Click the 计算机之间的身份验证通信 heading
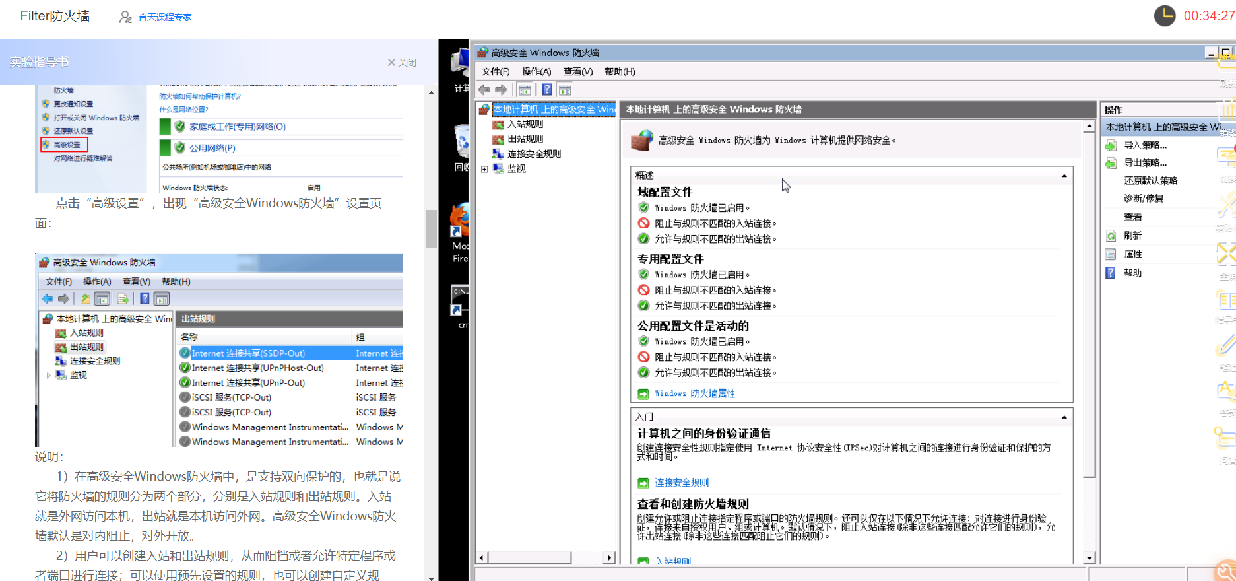This screenshot has width=1236, height=581. coord(704,434)
